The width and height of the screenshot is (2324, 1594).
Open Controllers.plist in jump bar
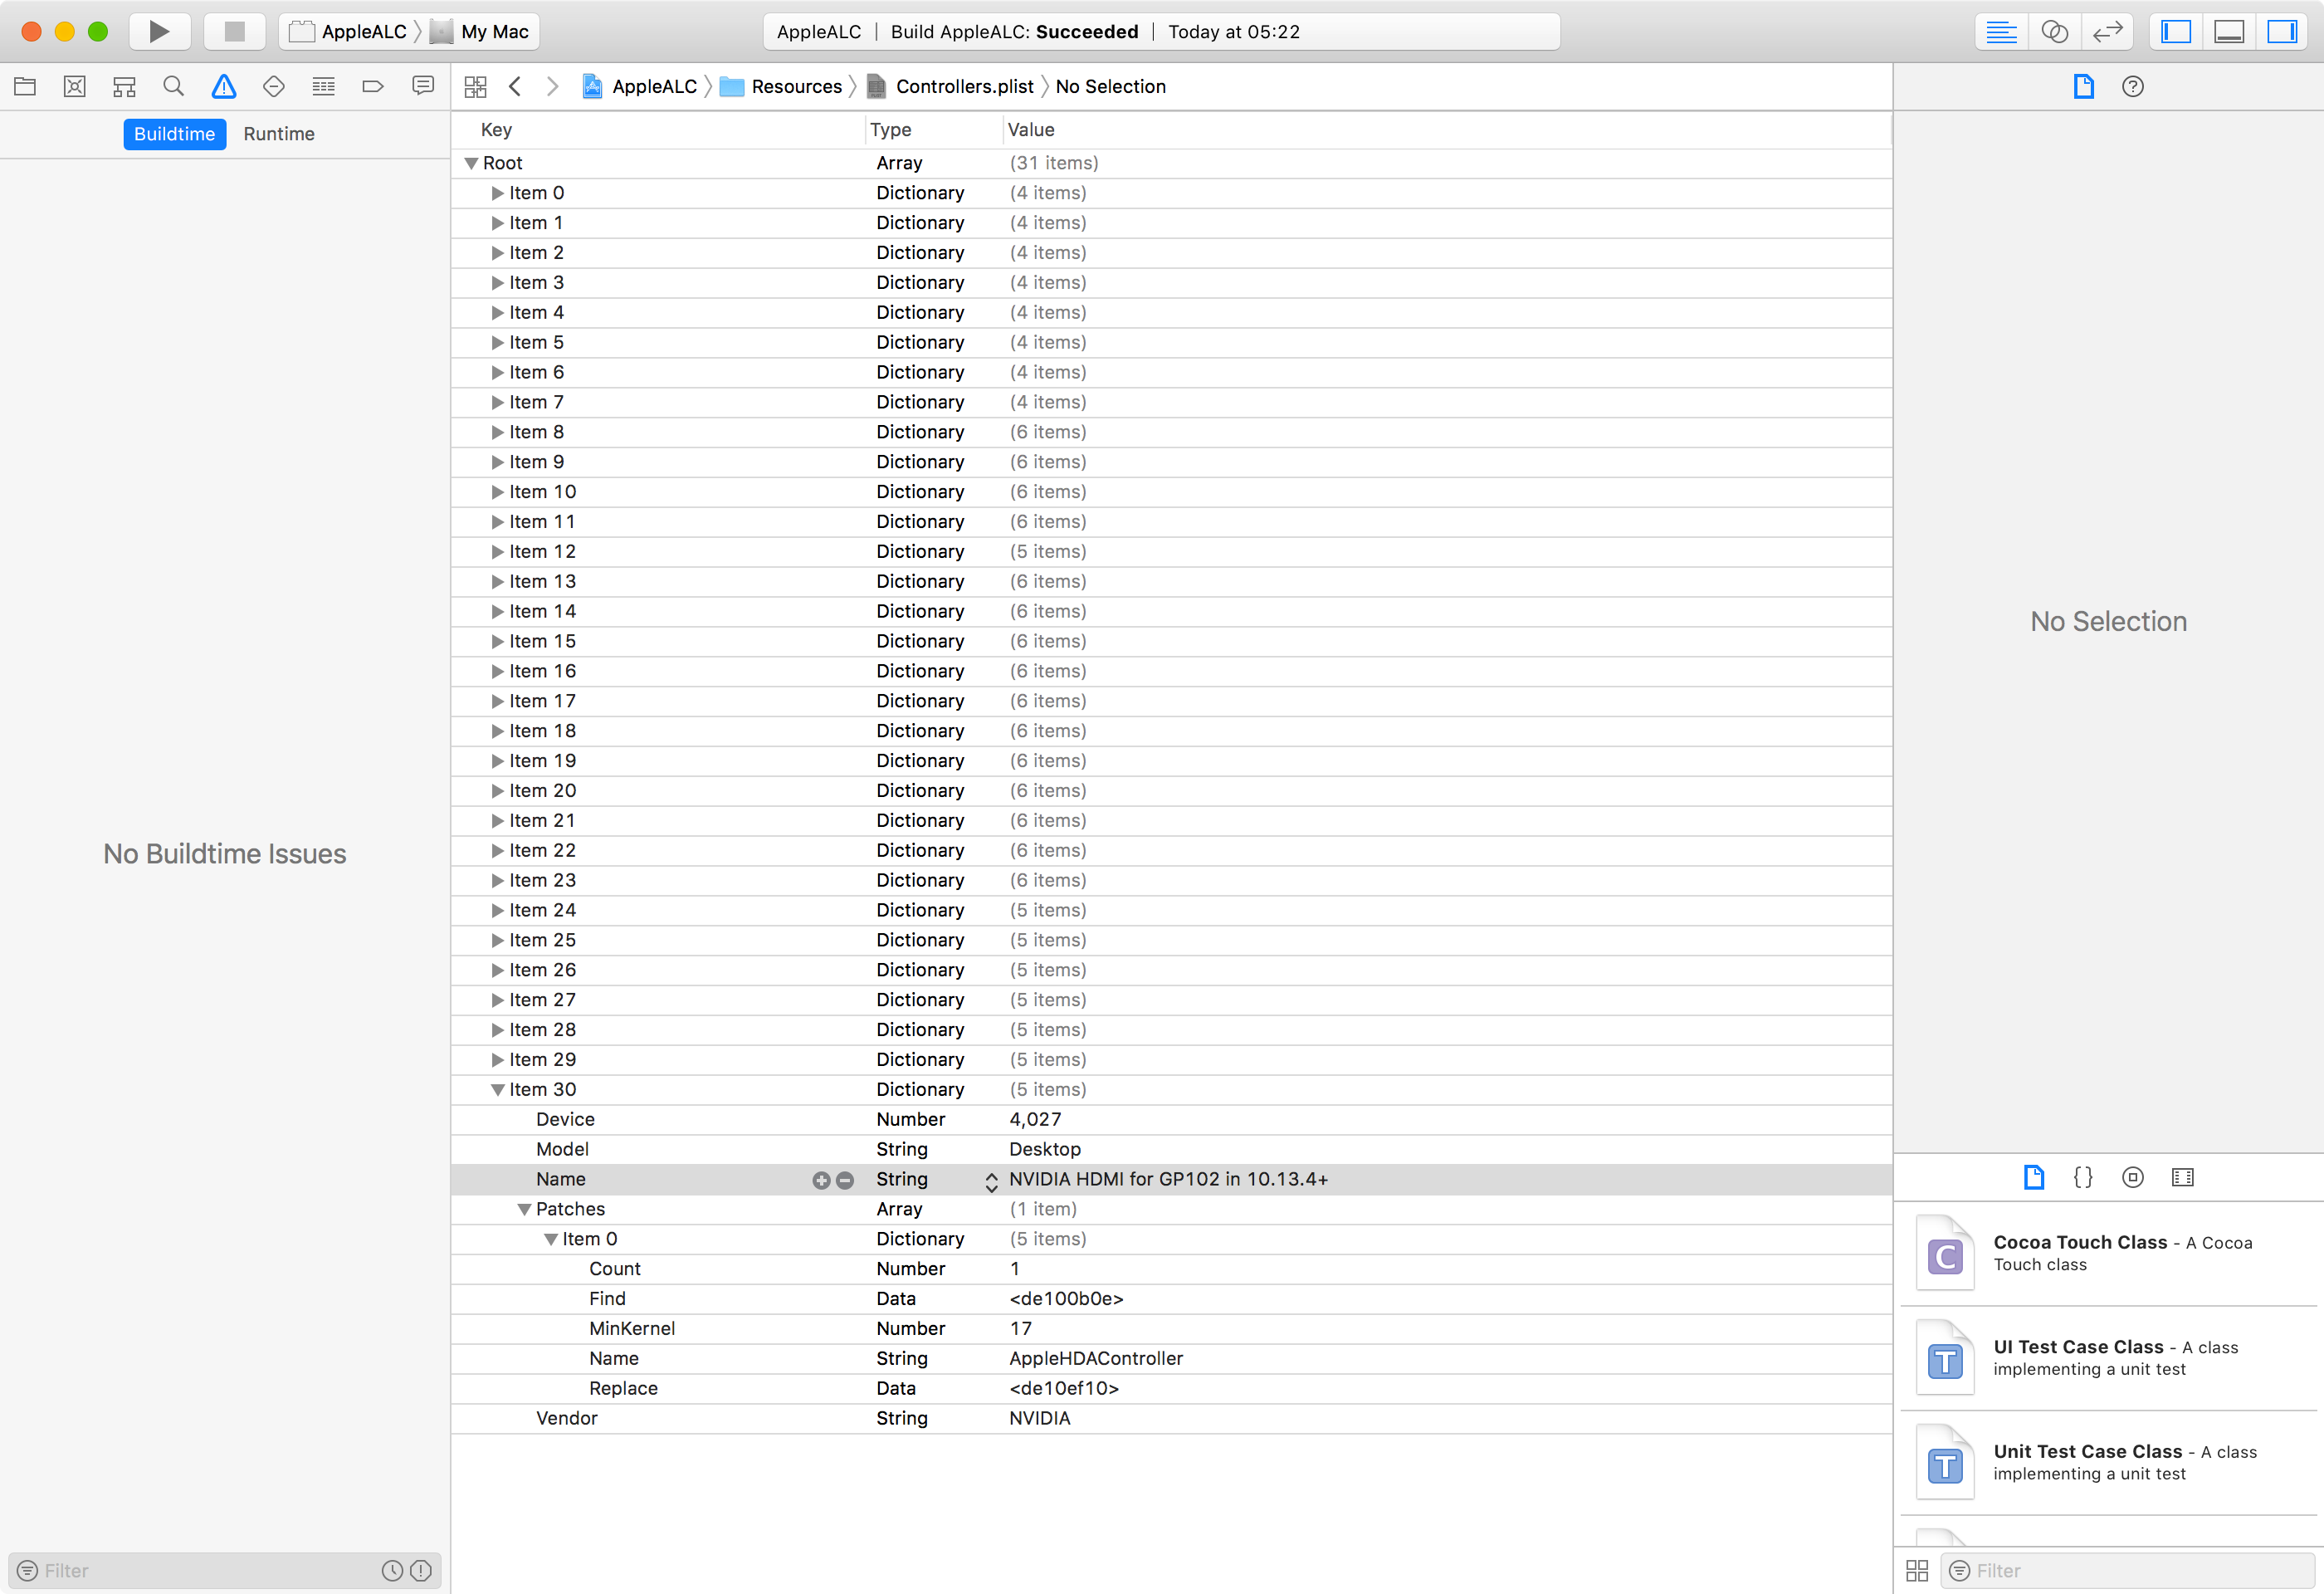click(x=950, y=87)
